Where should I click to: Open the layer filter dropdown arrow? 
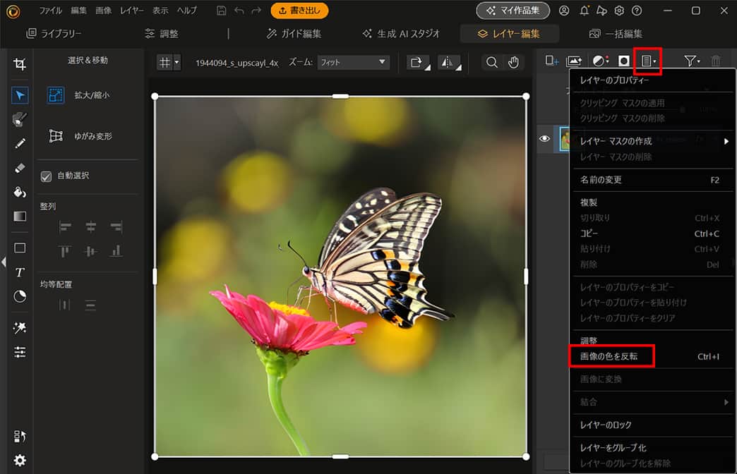pyautogui.click(x=699, y=61)
